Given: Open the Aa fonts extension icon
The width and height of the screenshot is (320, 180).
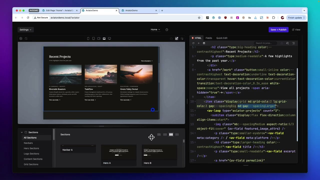Looking at the screenshot, I should coord(249,18).
